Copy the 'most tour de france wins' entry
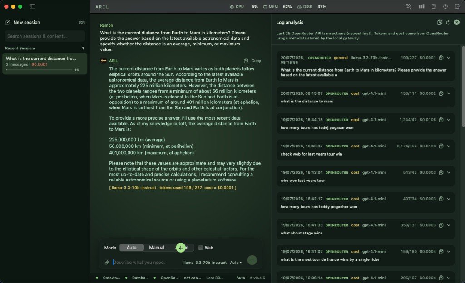The width and height of the screenshot is (465, 283). 441,251
